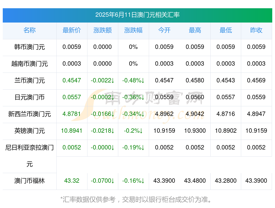Select the 最新价 column header
This screenshot has width=275, height=208.
72,30
